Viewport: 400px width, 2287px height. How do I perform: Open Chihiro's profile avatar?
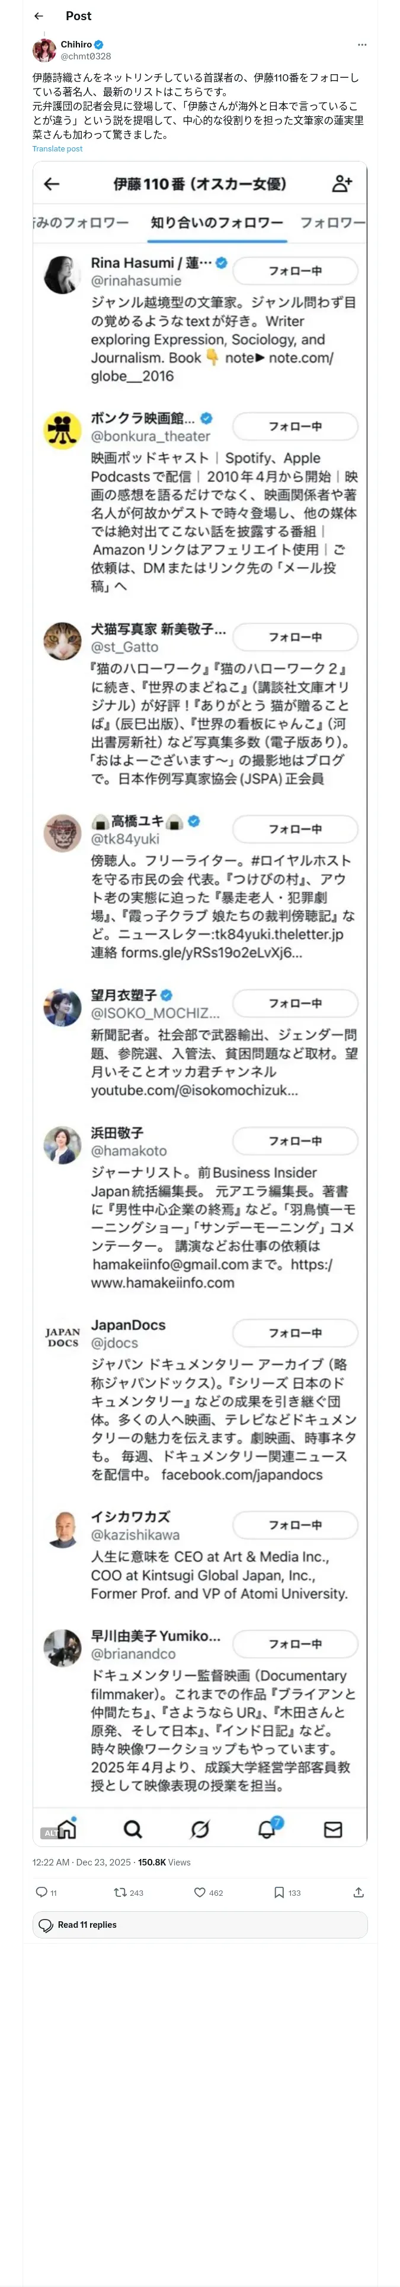(44, 50)
